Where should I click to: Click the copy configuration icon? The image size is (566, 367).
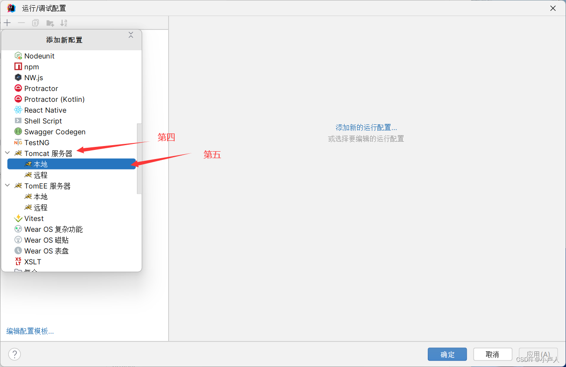36,23
